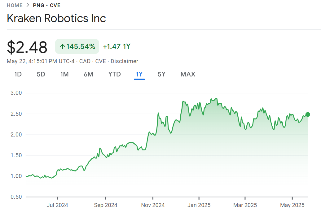Click the green endpoint dot on chart
This screenshot has height=212, width=321.
tap(308, 115)
